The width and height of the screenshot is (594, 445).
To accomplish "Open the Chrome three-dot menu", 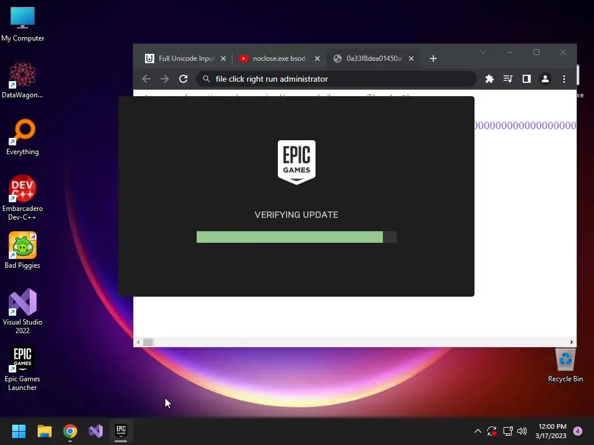I will (564, 79).
